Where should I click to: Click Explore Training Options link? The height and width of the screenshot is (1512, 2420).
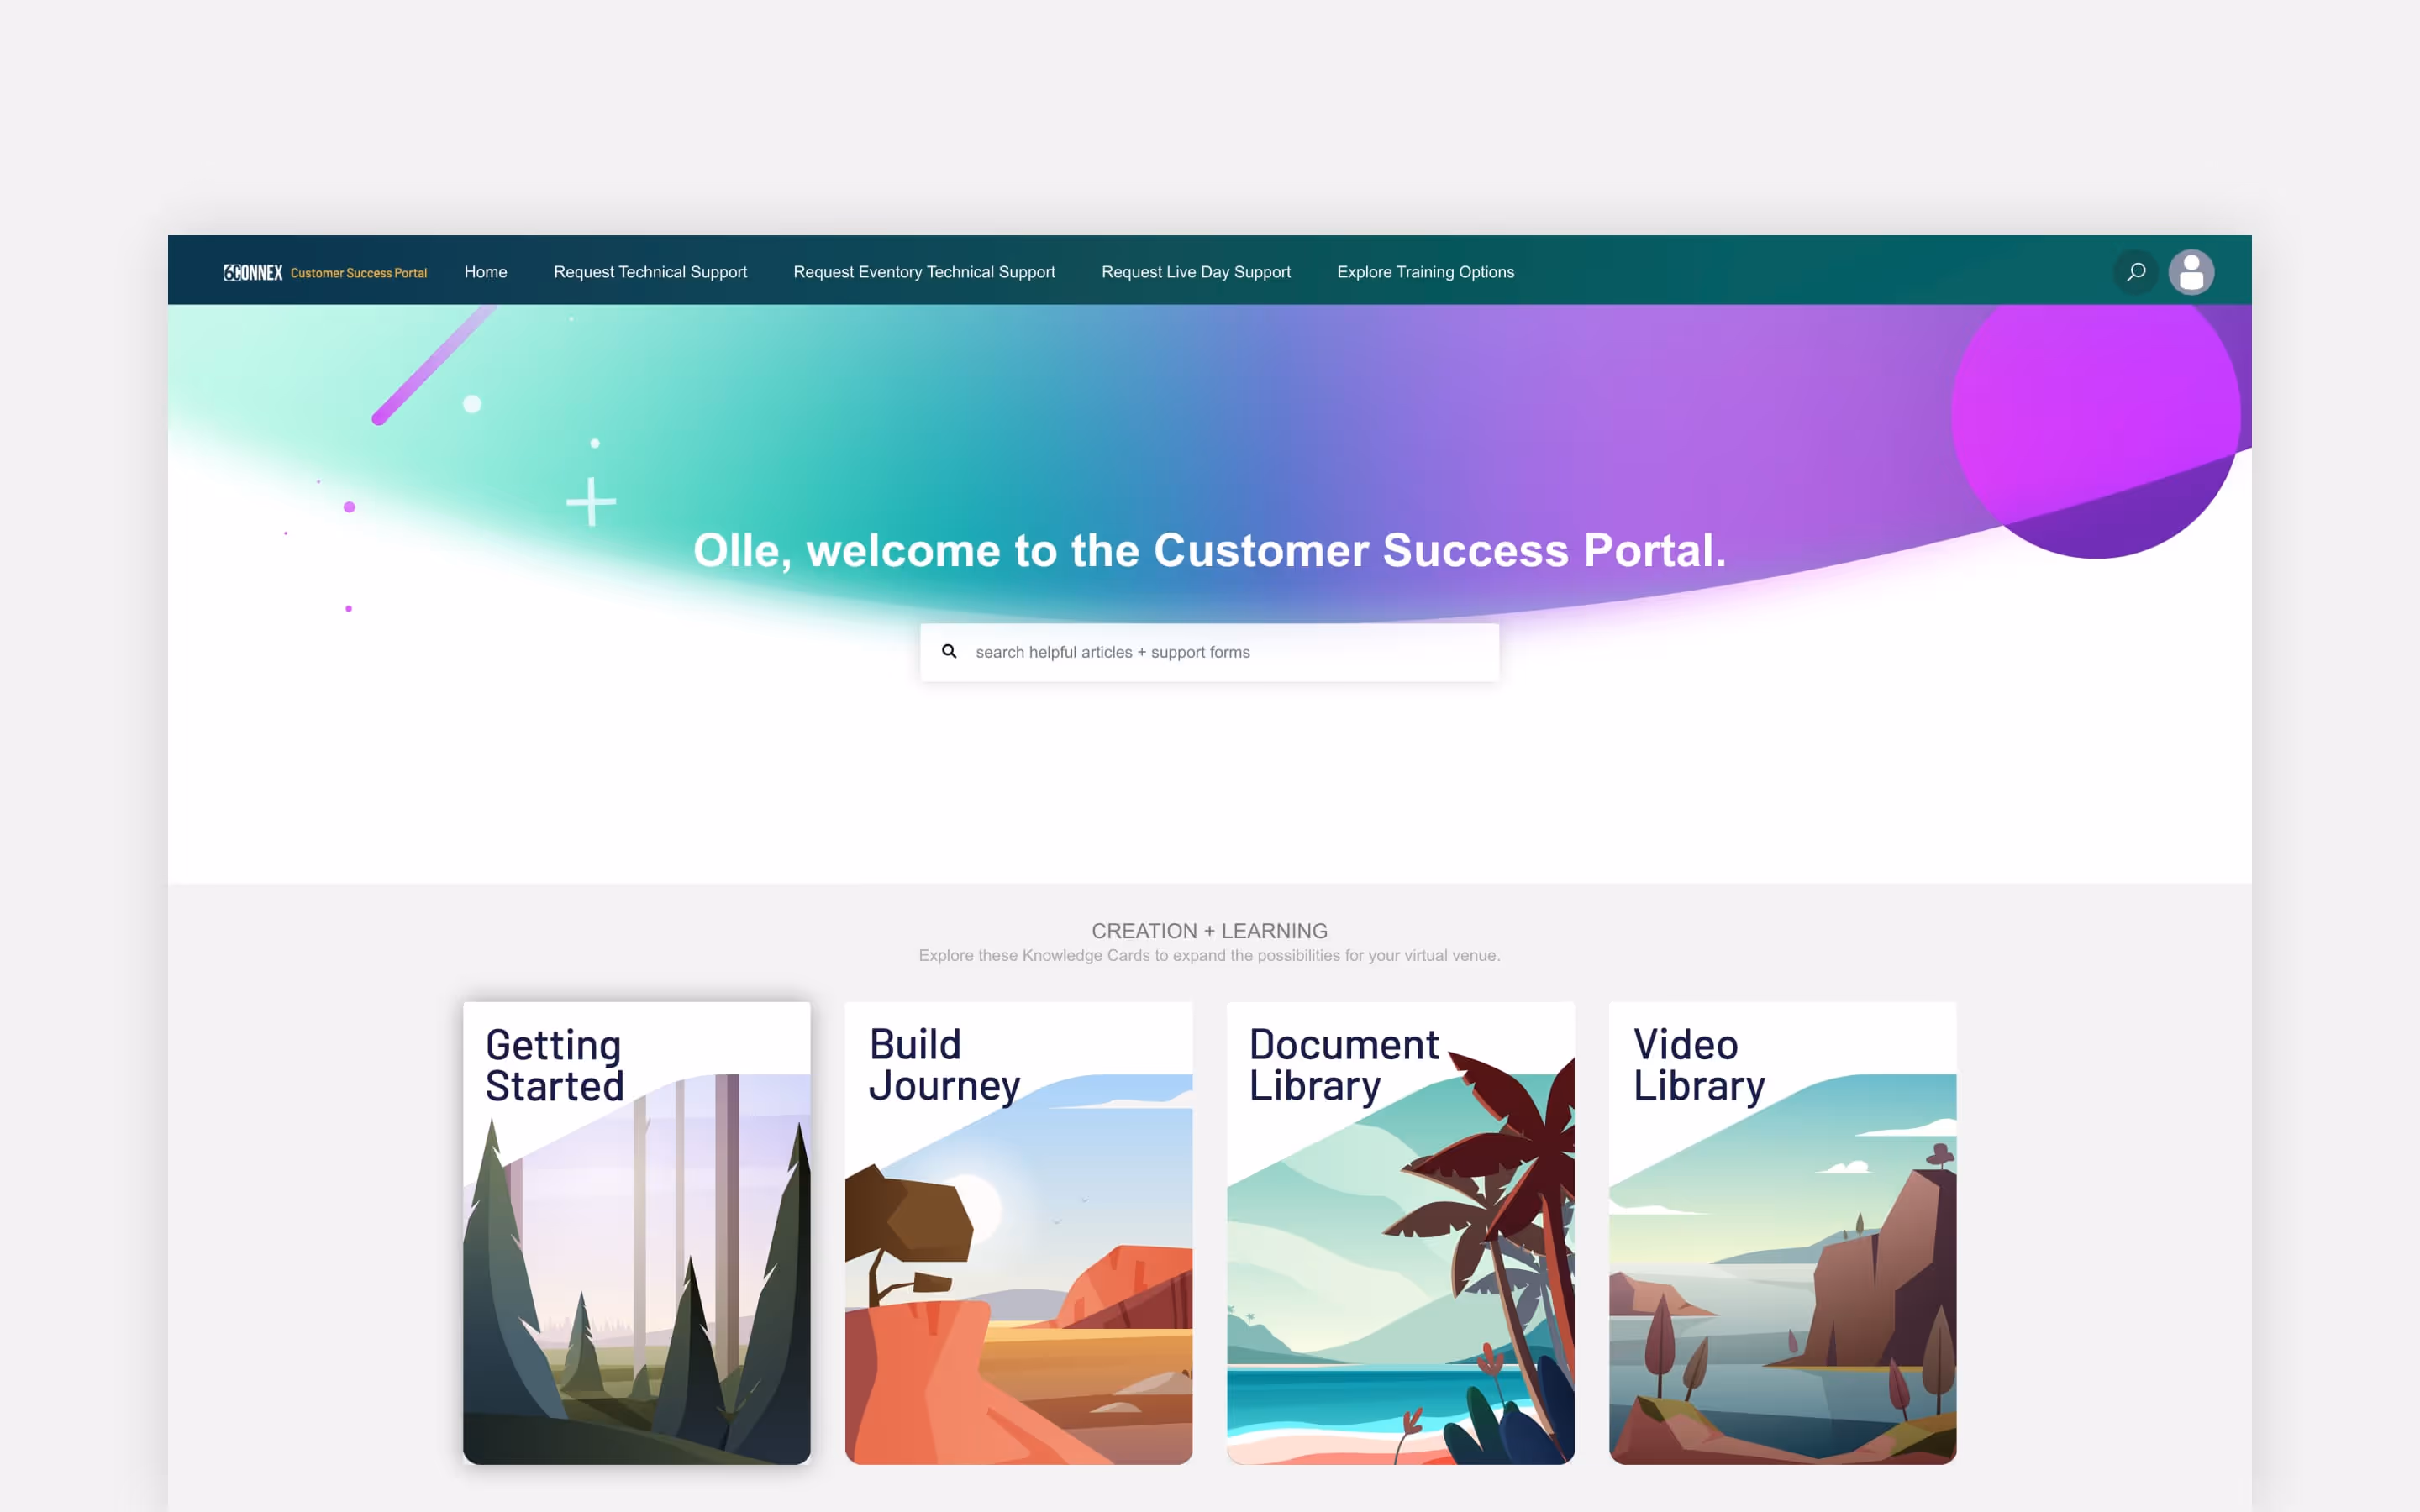(x=1425, y=272)
